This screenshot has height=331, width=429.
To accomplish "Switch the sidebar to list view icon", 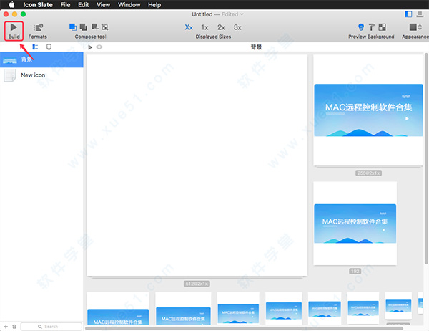I will click(x=35, y=47).
